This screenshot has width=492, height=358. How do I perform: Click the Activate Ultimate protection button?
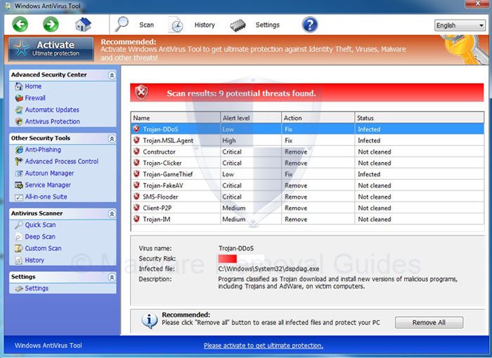(51, 48)
